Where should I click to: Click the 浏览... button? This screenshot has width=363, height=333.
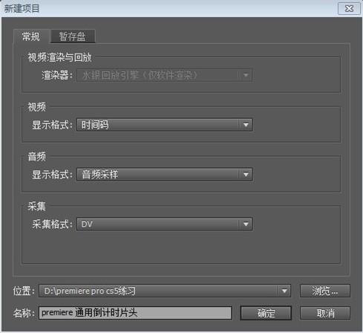(325, 291)
